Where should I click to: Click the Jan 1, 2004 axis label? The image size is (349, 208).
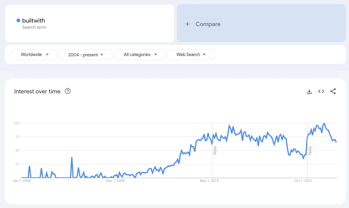(x=21, y=181)
